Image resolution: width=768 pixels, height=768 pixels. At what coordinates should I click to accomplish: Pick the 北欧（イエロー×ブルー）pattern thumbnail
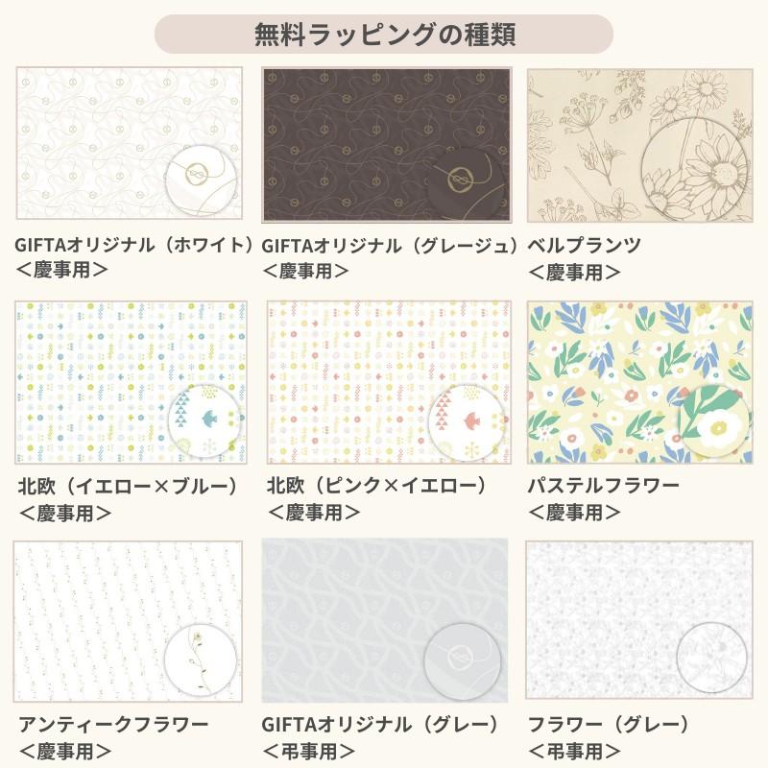[131, 382]
